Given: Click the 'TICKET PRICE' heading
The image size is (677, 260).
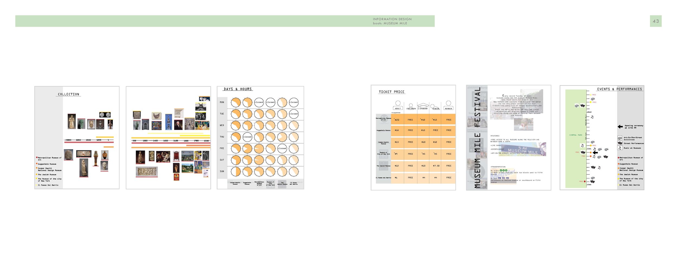Looking at the screenshot, I should [x=392, y=92].
